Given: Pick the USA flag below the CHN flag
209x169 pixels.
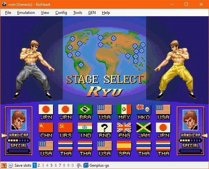Looking at the screenshot, I should pos(46,146).
